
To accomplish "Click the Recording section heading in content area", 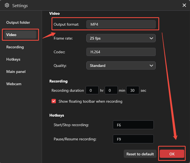I will 58,81.
